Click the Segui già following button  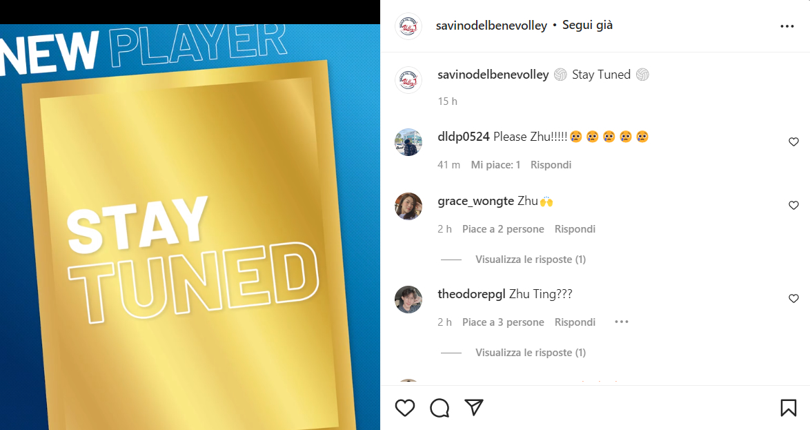587,26
